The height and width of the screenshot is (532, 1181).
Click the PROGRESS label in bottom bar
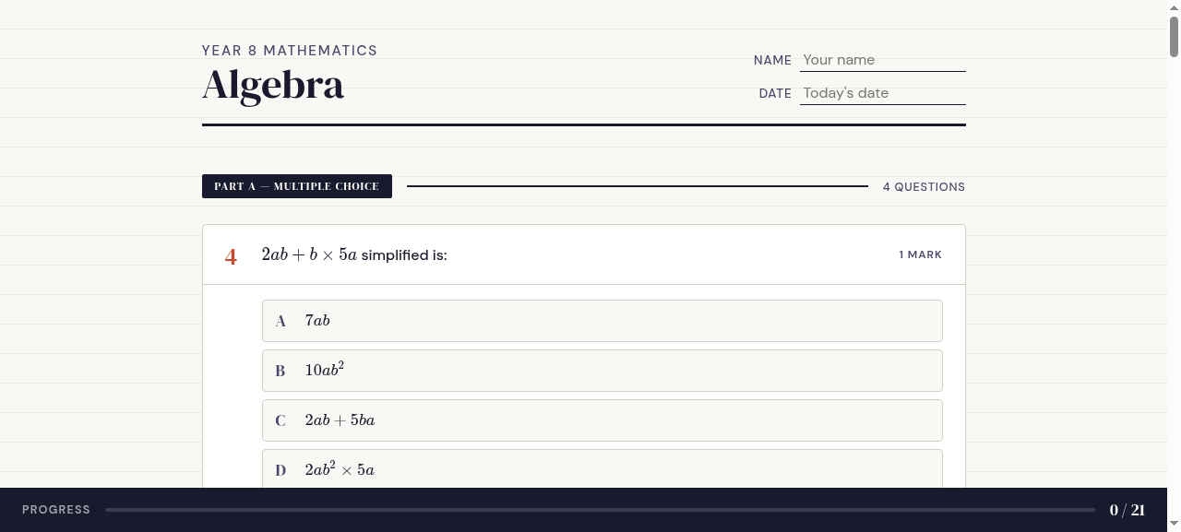click(x=56, y=510)
